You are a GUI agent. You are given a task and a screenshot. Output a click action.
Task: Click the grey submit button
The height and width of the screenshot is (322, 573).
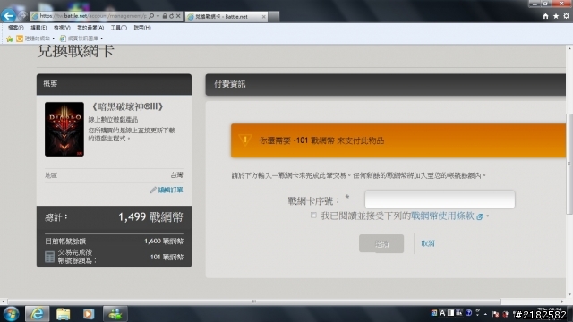[x=381, y=243]
